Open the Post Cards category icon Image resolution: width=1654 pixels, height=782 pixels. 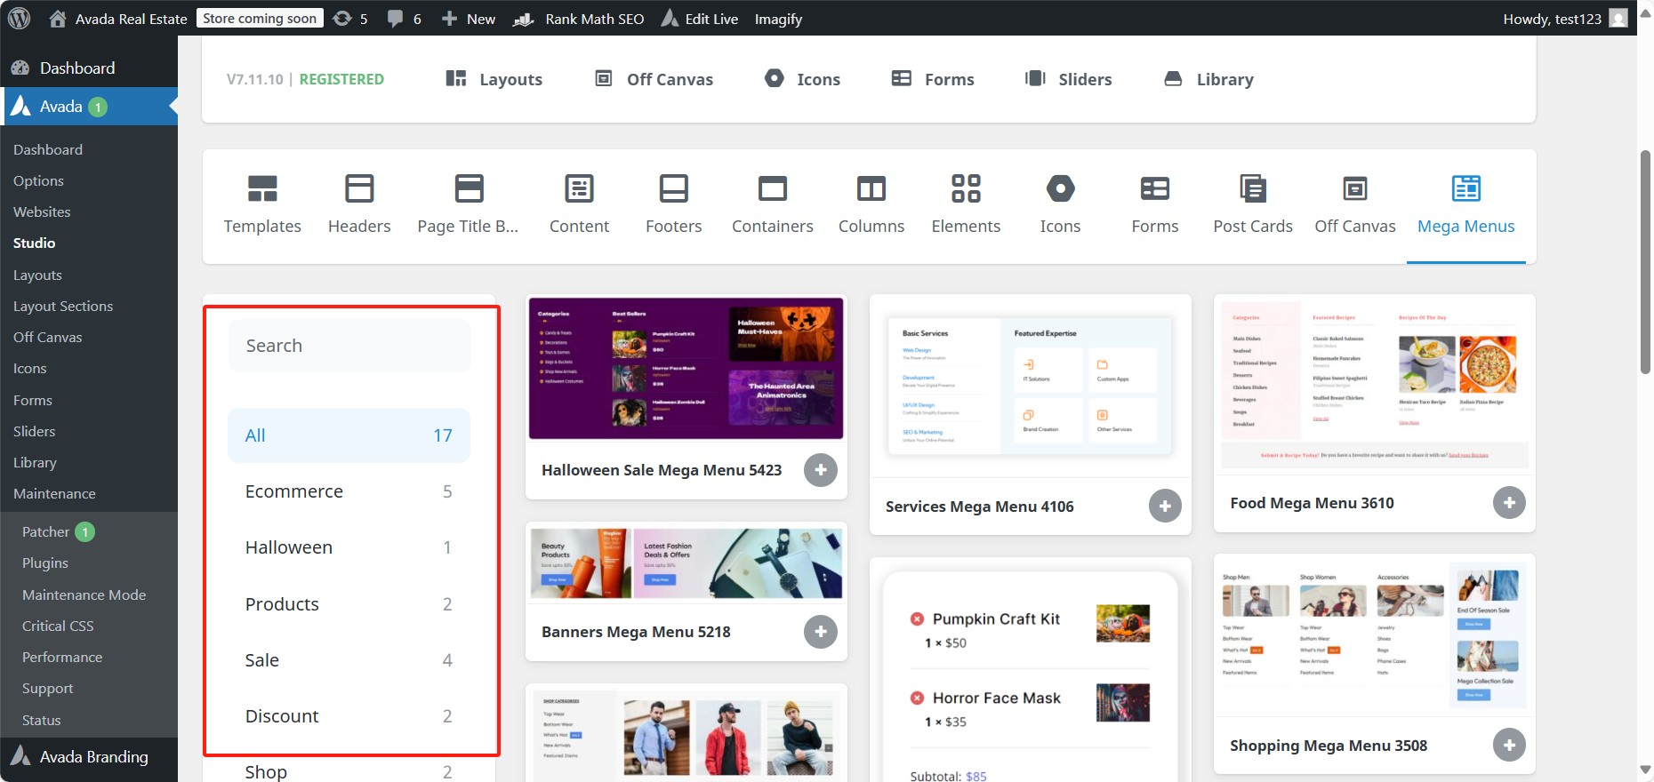point(1252,189)
